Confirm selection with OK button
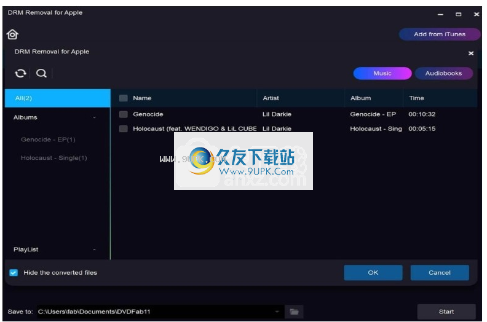The height and width of the screenshot is (322, 487). pos(373,272)
